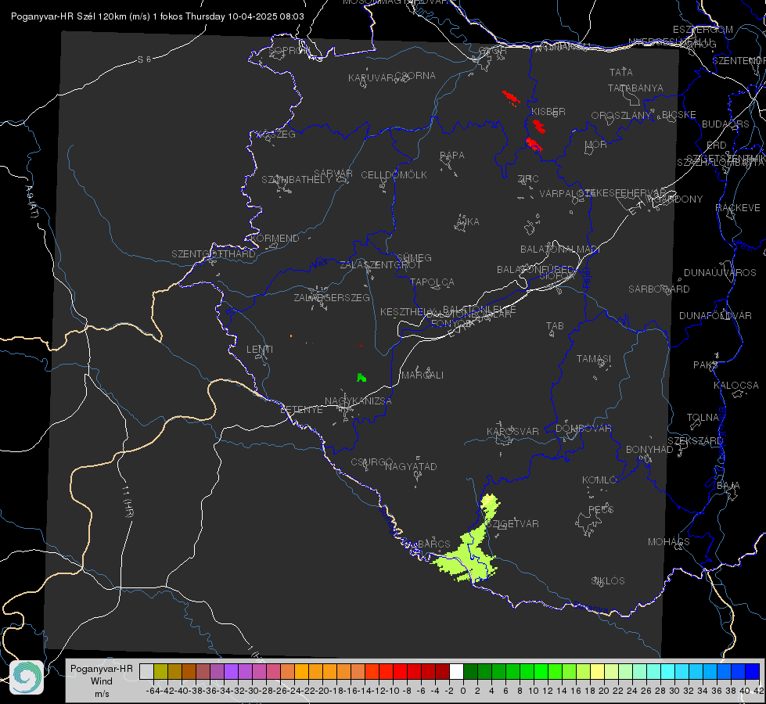Select the white swatch between -2 and 0
766x704 pixels.
pyautogui.click(x=456, y=671)
